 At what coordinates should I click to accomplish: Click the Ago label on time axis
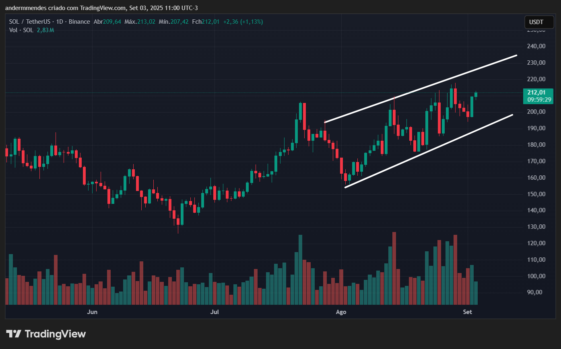pos(341,312)
